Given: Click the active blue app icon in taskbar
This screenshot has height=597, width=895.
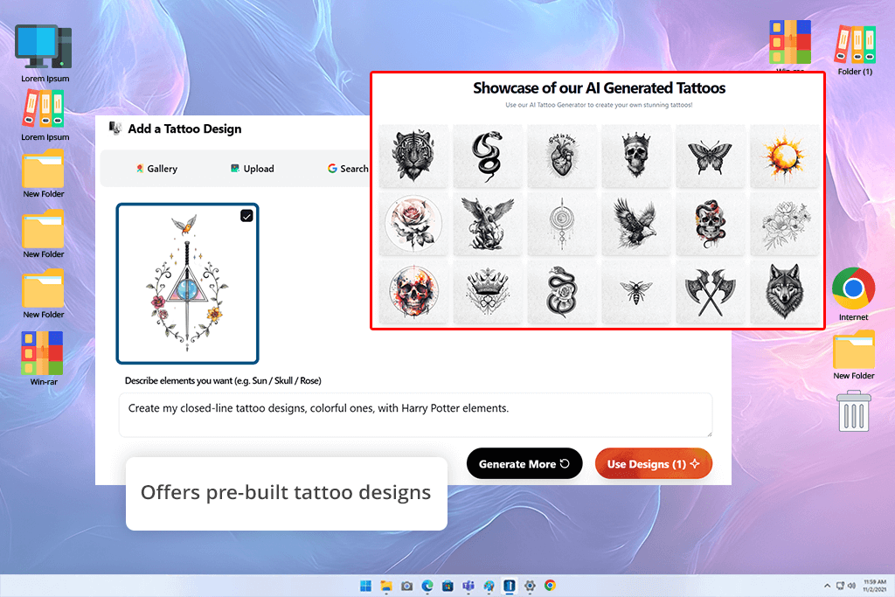Looking at the screenshot, I should point(510,586).
